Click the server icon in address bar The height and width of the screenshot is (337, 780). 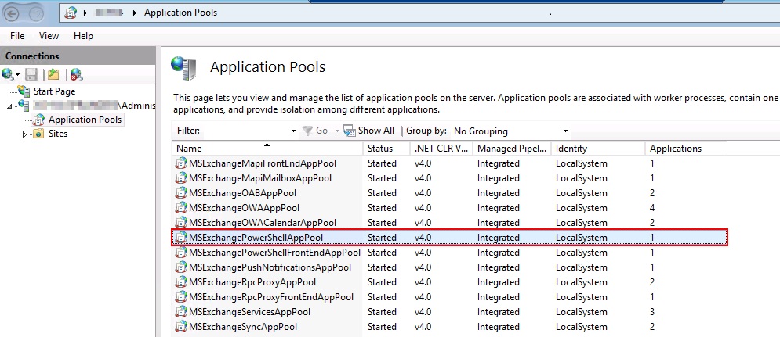(x=71, y=13)
